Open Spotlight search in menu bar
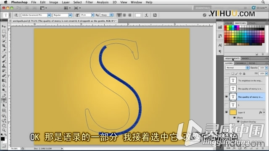Image resolution: width=269 pixels, height=151 pixels. pyautogui.click(x=263, y=2)
